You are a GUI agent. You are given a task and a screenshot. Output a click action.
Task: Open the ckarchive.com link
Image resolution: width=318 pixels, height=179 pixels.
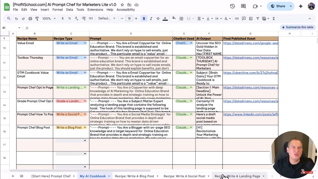[x=251, y=73]
